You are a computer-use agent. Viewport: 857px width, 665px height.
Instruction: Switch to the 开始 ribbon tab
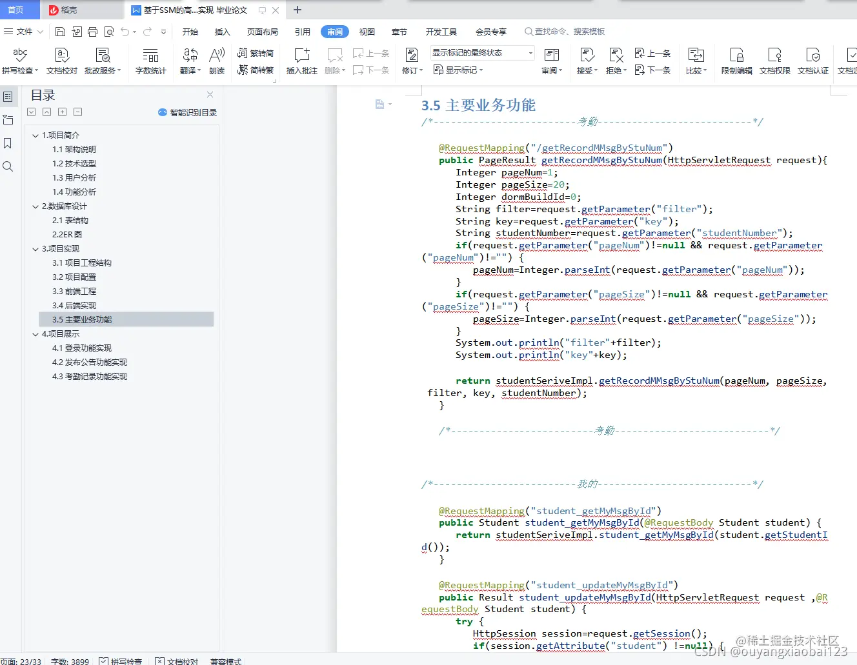point(190,32)
